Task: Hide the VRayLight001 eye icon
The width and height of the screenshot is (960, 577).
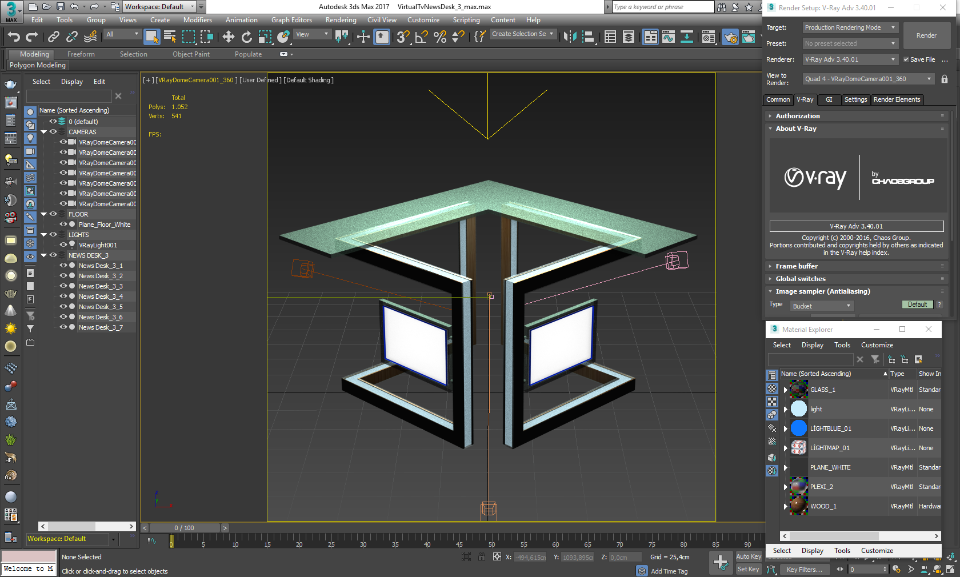Action: coord(63,245)
